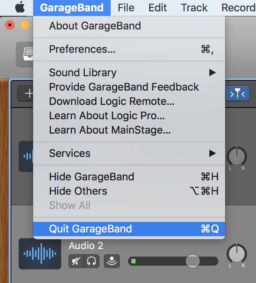Minimize the GarageBand window

(x=25, y=25)
